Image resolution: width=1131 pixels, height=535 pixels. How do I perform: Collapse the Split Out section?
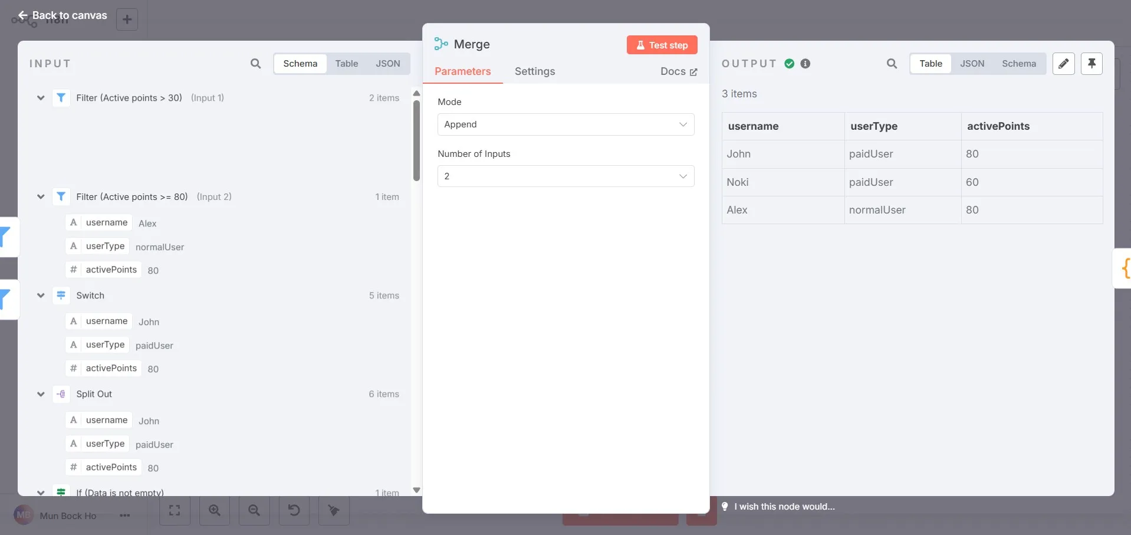[41, 394]
